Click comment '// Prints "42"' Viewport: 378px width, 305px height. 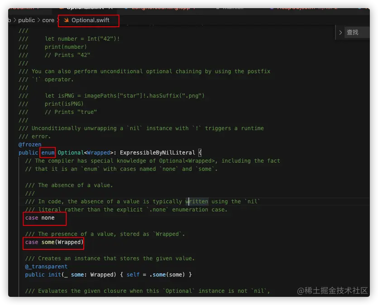pos(67,55)
